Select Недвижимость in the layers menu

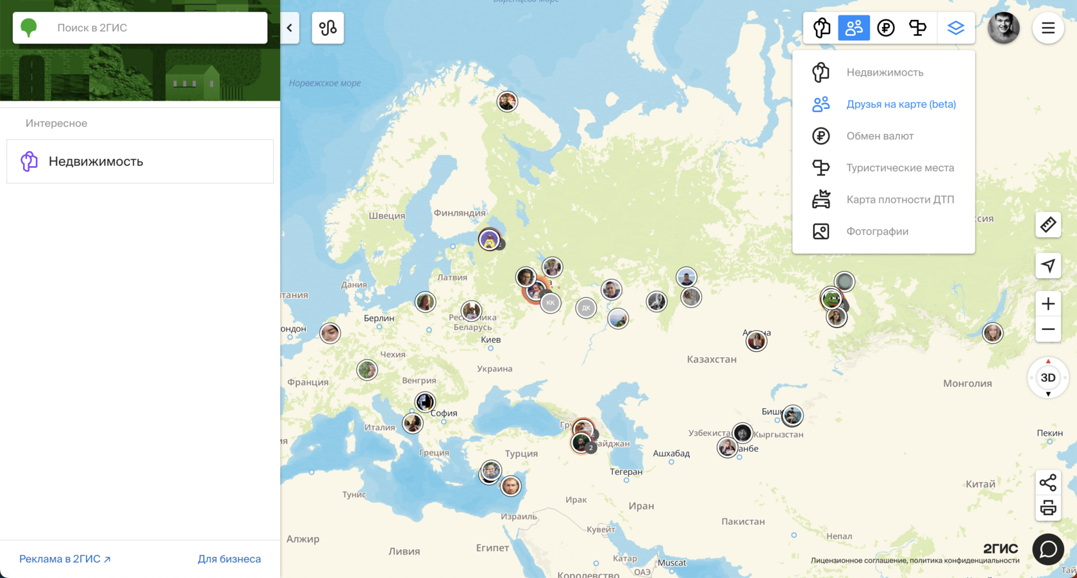pyautogui.click(x=883, y=72)
